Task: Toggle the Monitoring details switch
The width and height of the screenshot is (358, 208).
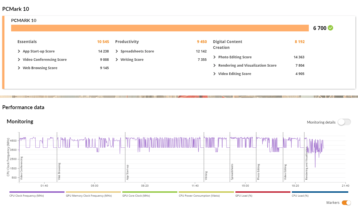Action: [344, 122]
